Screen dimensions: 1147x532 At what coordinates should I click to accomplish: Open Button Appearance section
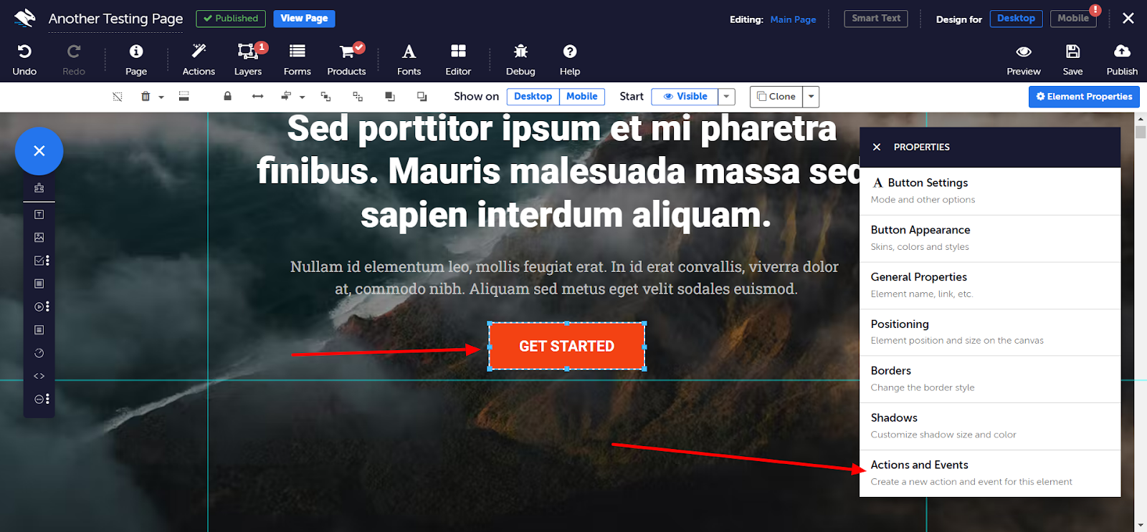point(990,238)
